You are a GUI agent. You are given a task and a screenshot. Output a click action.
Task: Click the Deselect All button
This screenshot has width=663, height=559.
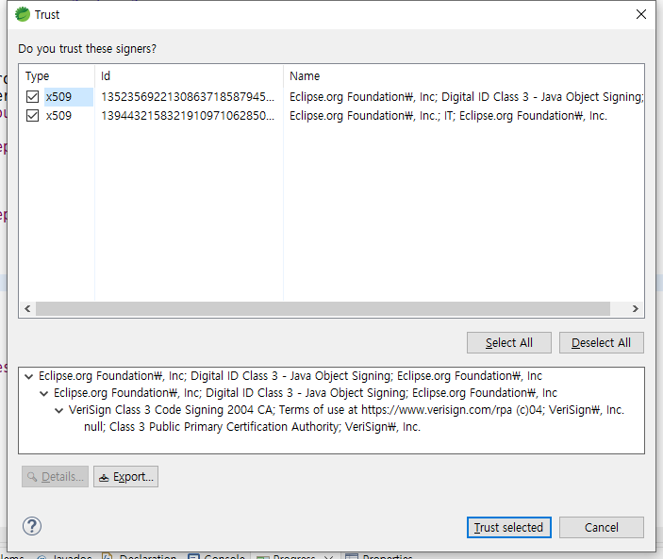tap(602, 343)
